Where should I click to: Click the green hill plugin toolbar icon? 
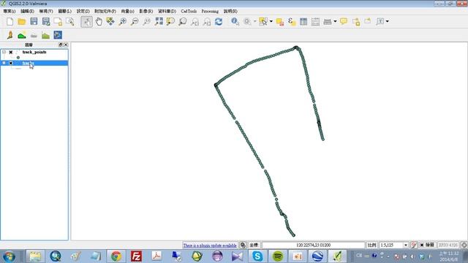click(22, 35)
